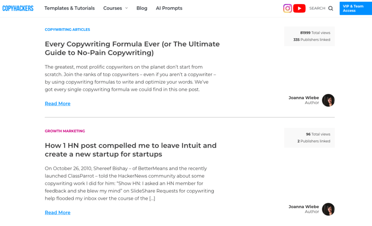The image size is (372, 226).
Task: Click the Copyhackers logo
Action: (18, 8)
